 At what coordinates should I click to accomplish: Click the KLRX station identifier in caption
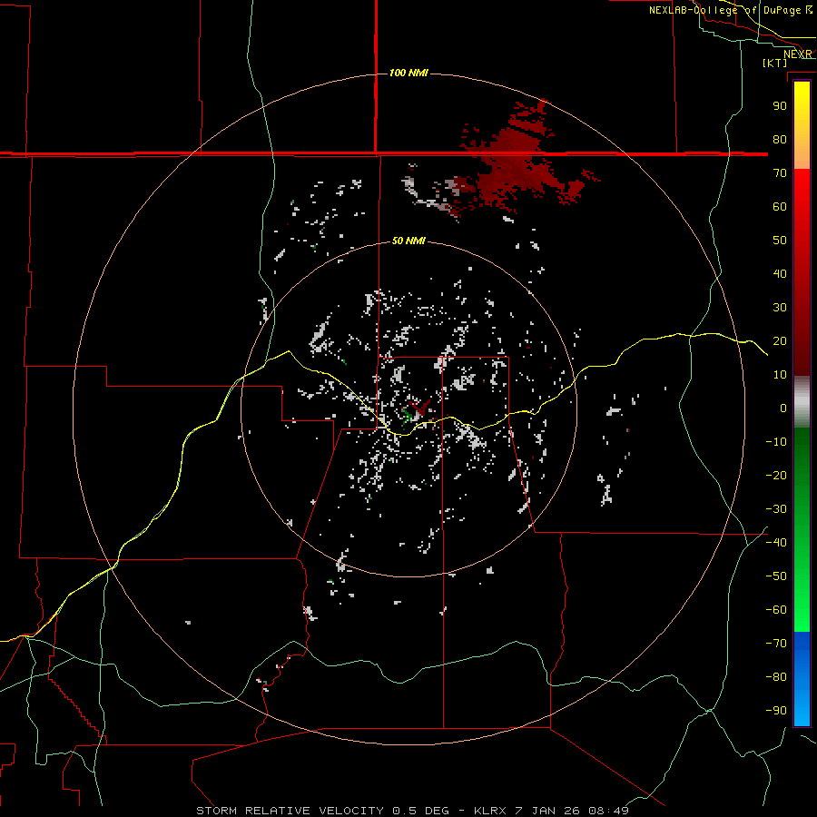[492, 811]
